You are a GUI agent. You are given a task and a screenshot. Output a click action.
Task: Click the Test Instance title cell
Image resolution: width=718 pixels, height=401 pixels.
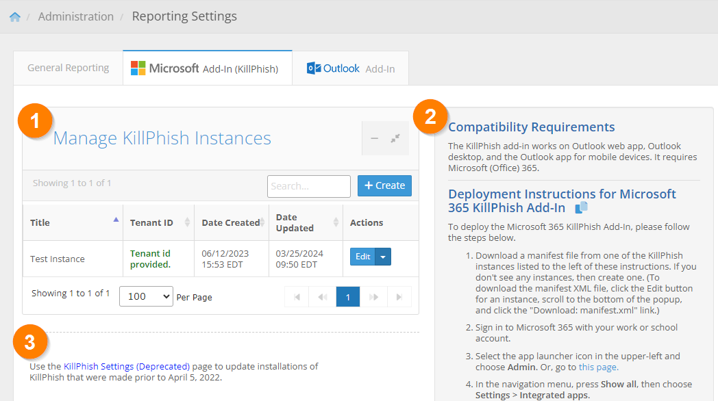73,259
